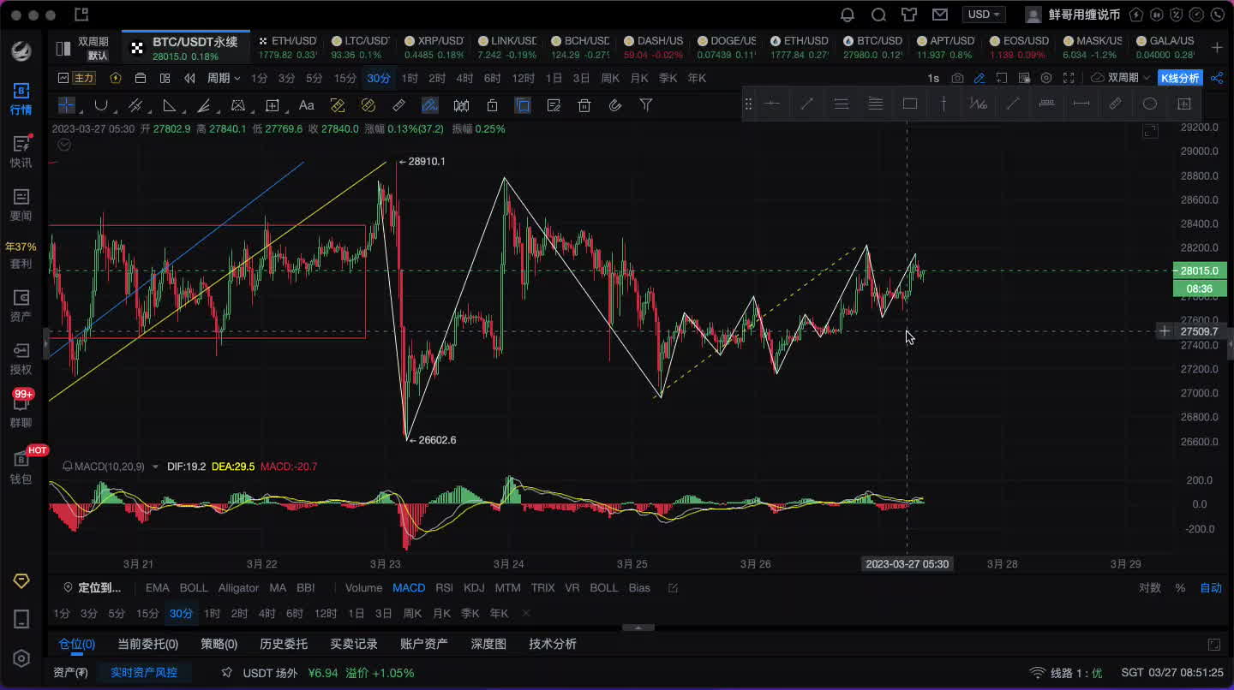Select the Aa text annotation tool
Image resolution: width=1234 pixels, height=690 pixels.
[306, 105]
